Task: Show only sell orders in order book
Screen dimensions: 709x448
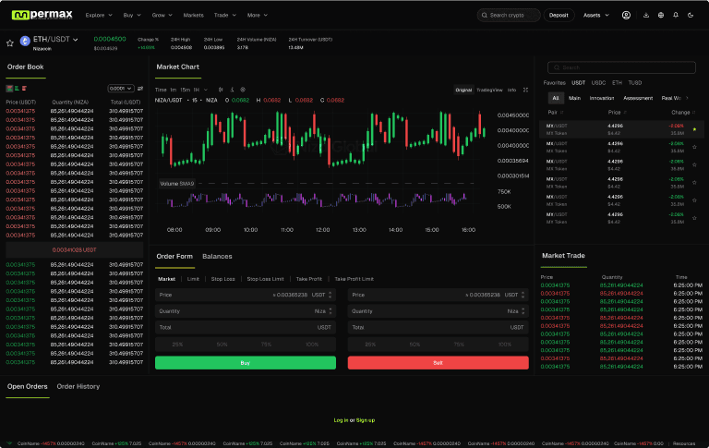Action: (24, 89)
